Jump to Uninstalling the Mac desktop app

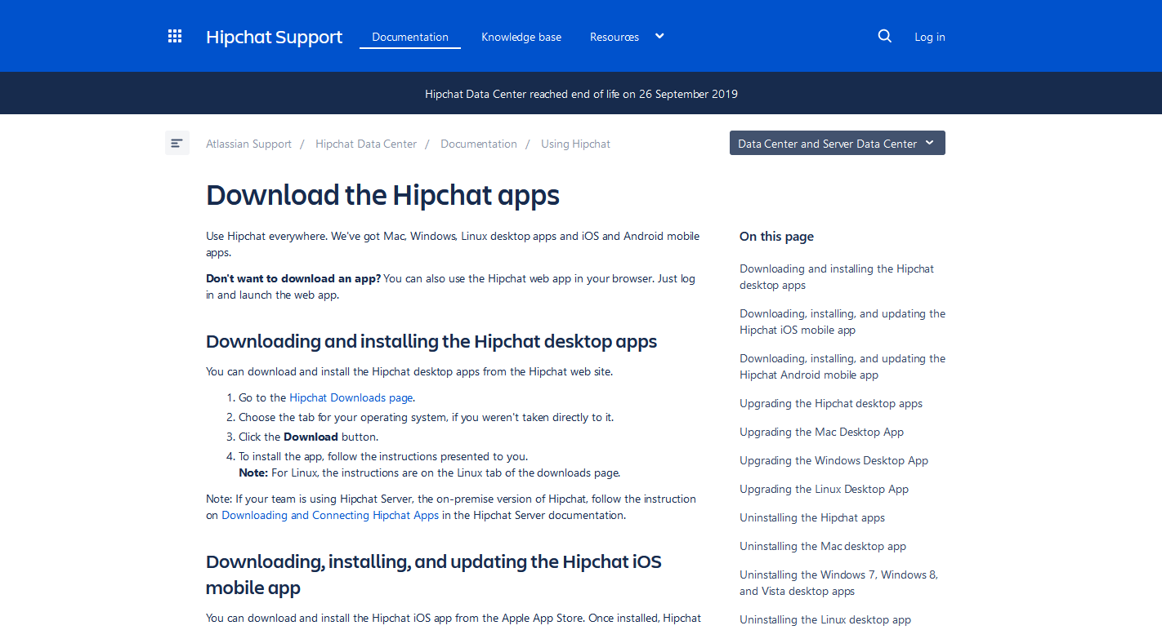(x=823, y=546)
